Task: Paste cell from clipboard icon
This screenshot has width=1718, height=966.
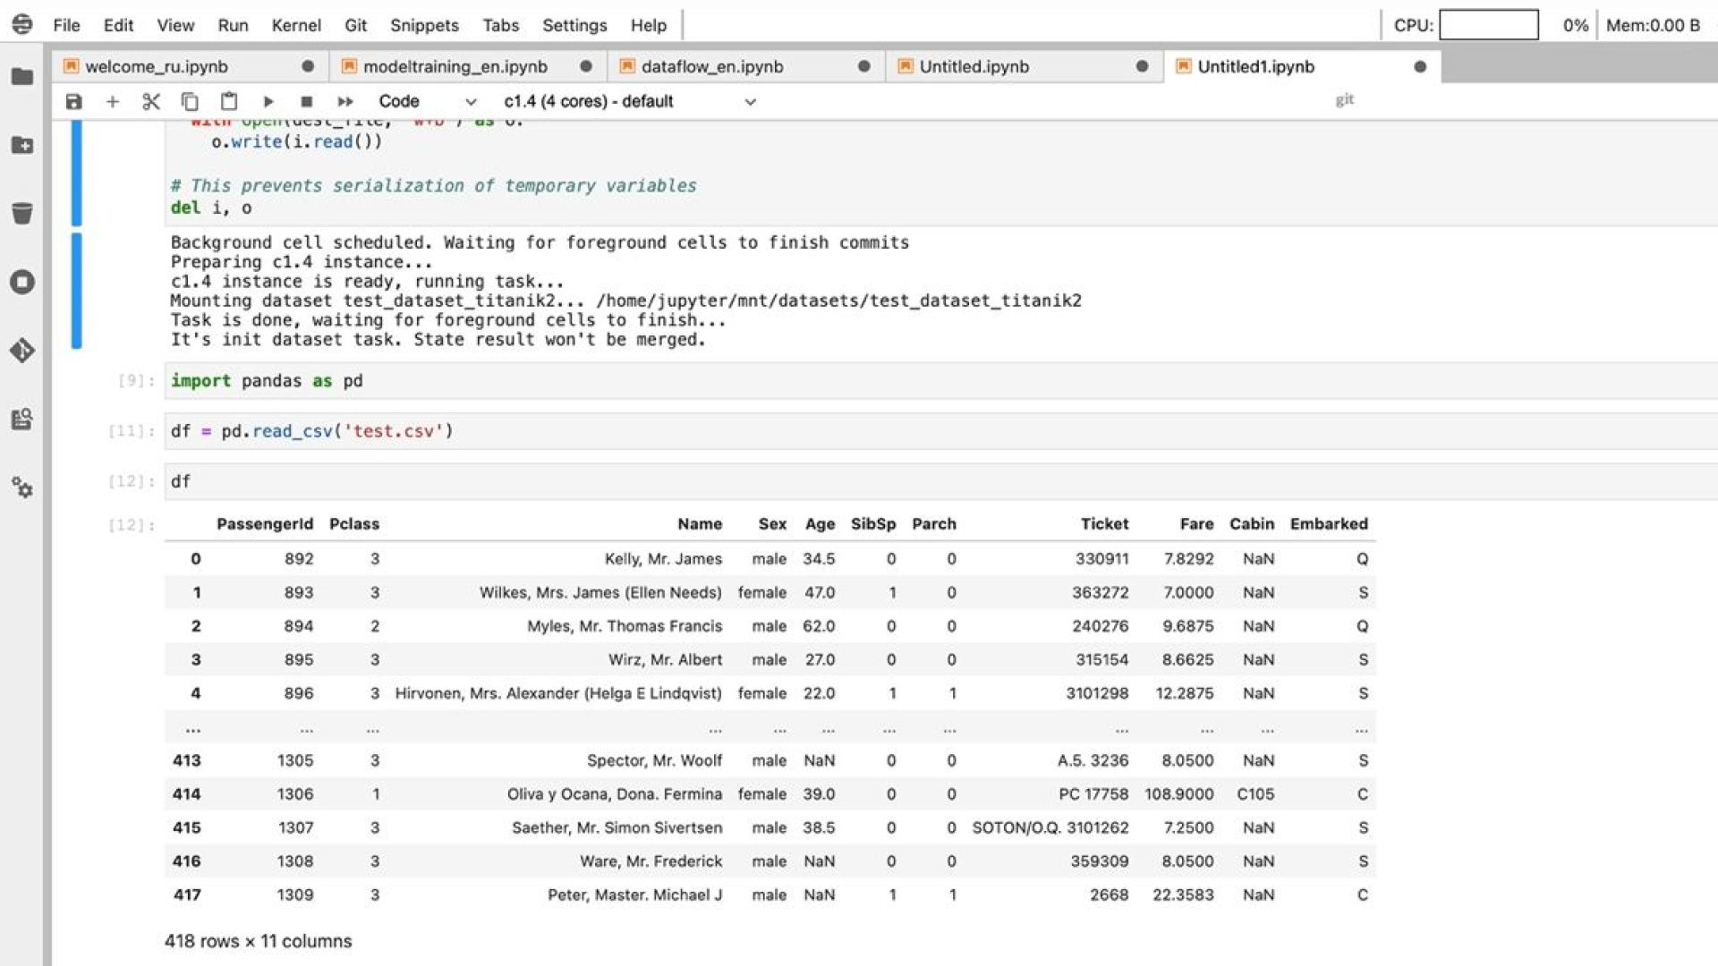Action: (x=229, y=101)
